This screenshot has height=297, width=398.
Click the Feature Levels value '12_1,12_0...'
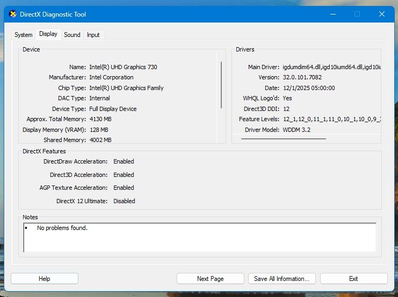point(331,119)
